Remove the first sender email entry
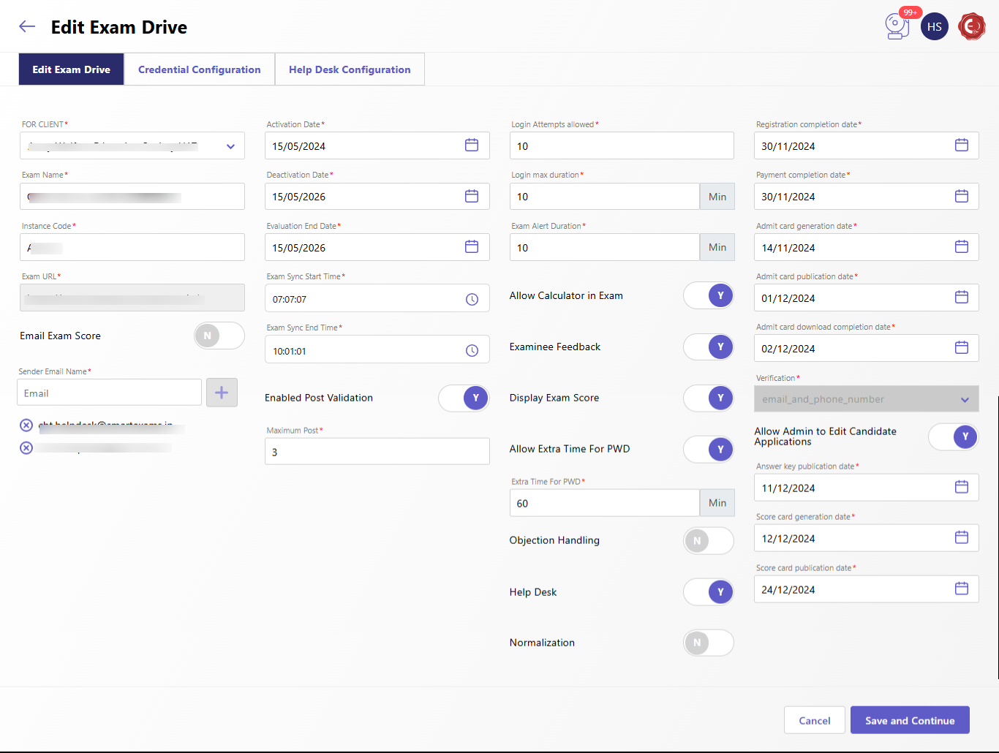The height and width of the screenshot is (753, 999). coord(26,425)
